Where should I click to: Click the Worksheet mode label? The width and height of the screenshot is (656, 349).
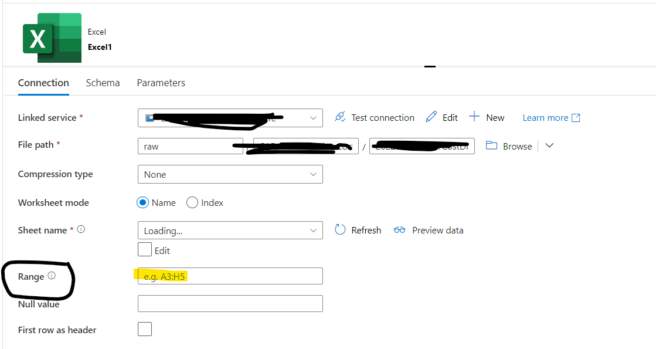tap(53, 202)
